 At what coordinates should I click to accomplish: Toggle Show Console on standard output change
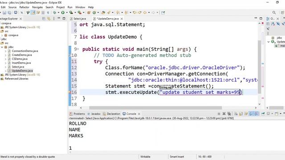tap(251, 114)
